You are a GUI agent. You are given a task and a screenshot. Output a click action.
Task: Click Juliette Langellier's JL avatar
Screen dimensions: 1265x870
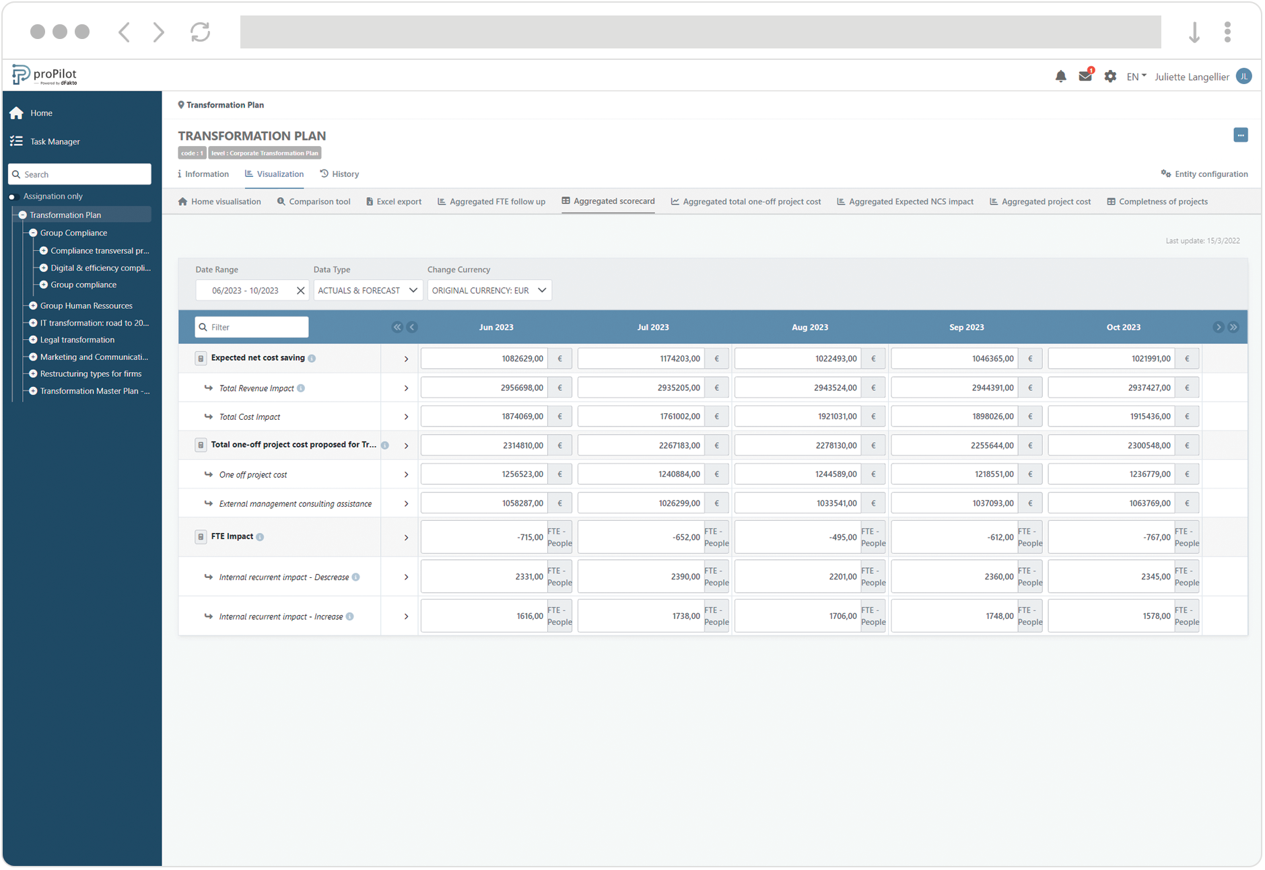(x=1243, y=76)
